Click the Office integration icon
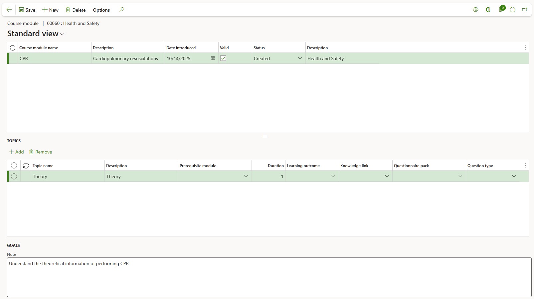534x299 pixels. [x=488, y=10]
